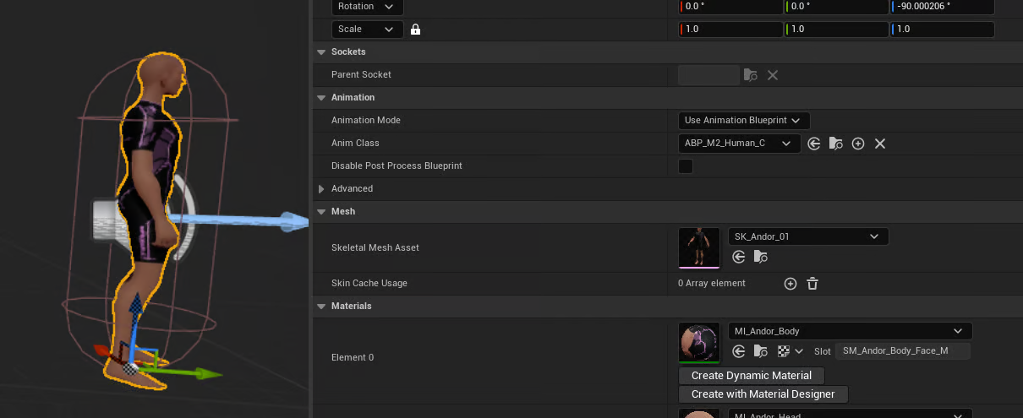The width and height of the screenshot is (1023, 418).
Task: Expand the Advanced animation section
Action: (x=321, y=189)
